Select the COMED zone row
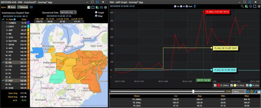This screenshot has width=261, height=108. click(15, 23)
